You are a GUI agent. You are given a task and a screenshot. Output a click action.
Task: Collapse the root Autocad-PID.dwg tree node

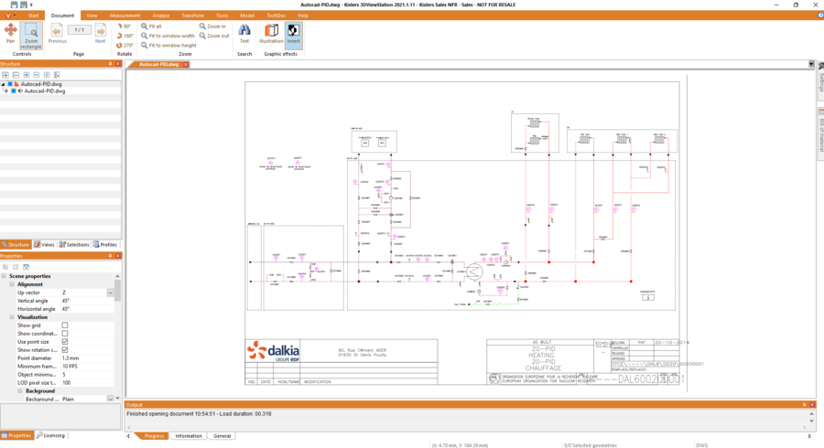pos(3,84)
